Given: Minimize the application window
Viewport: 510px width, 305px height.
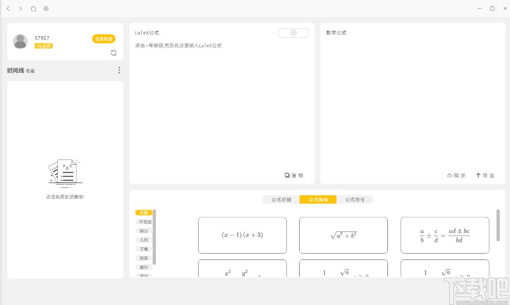Looking at the screenshot, I should click(x=480, y=8).
